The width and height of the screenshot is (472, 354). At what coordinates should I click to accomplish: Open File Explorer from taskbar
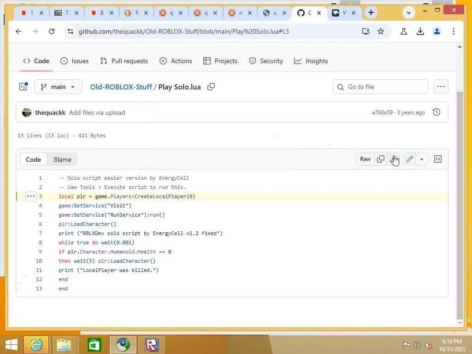coord(64,345)
